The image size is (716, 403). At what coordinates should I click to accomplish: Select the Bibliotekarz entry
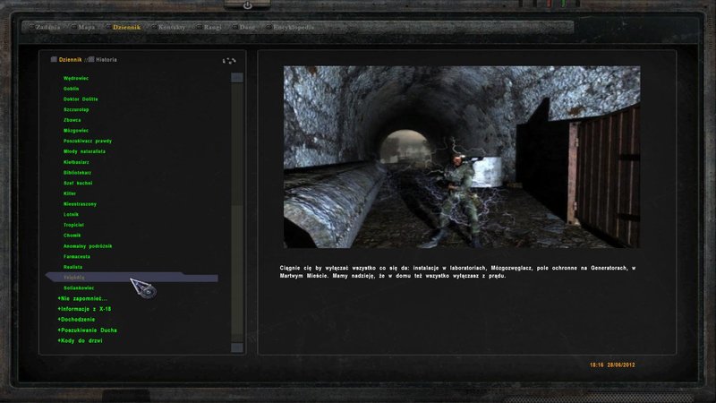point(77,173)
